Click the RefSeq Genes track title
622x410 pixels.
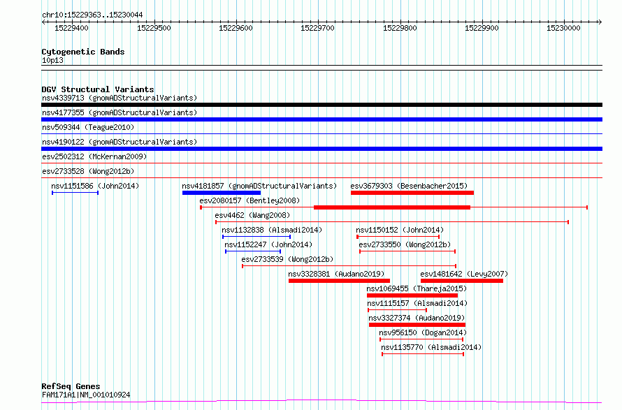point(71,386)
